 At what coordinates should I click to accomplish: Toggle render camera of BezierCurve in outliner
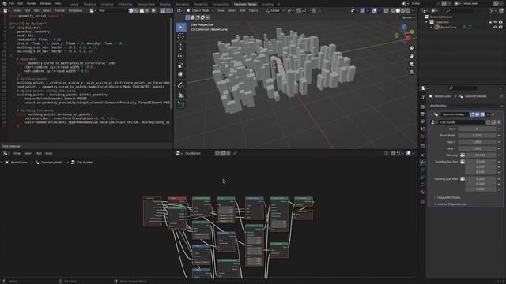coord(500,28)
